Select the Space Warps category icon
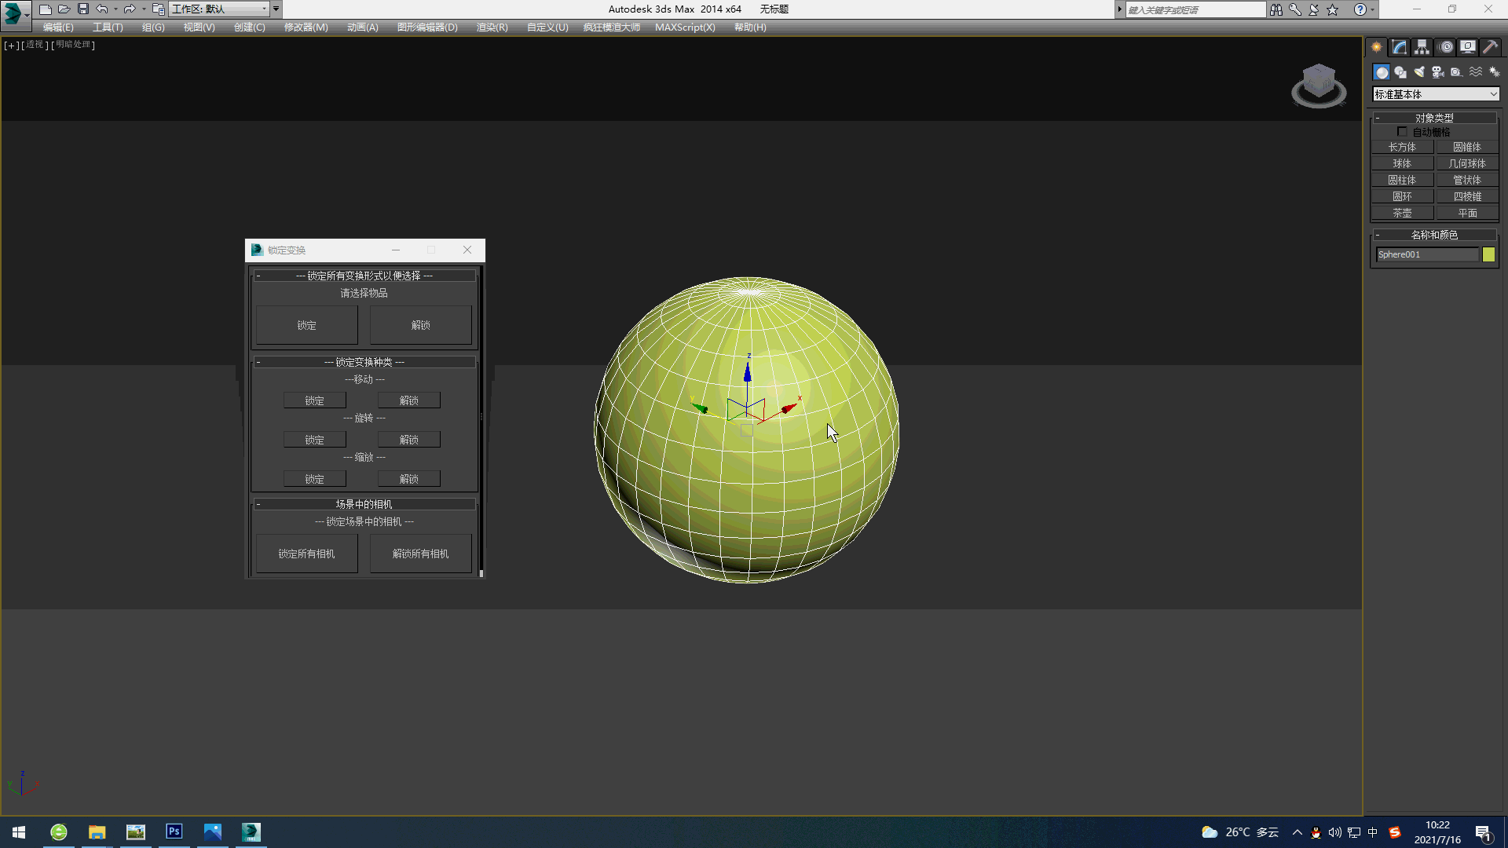The image size is (1508, 848). 1475,72
